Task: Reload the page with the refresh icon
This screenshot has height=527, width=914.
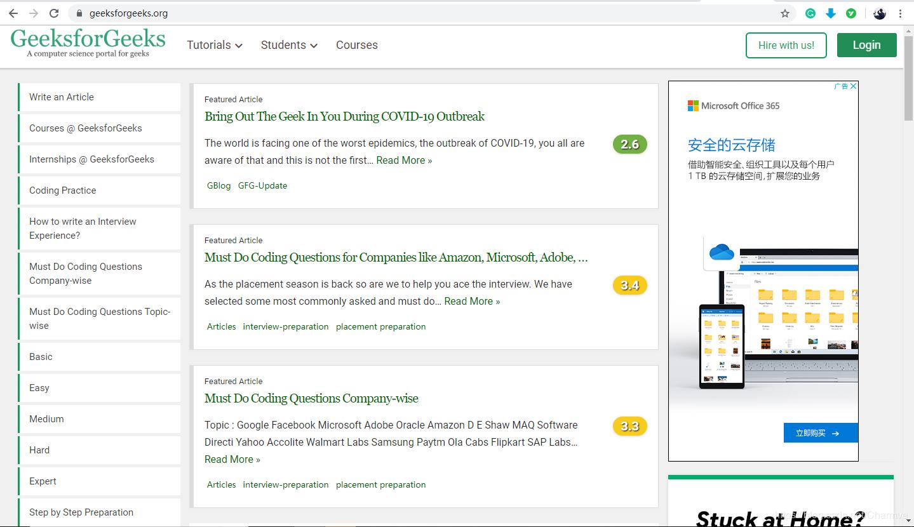Action: click(x=54, y=13)
